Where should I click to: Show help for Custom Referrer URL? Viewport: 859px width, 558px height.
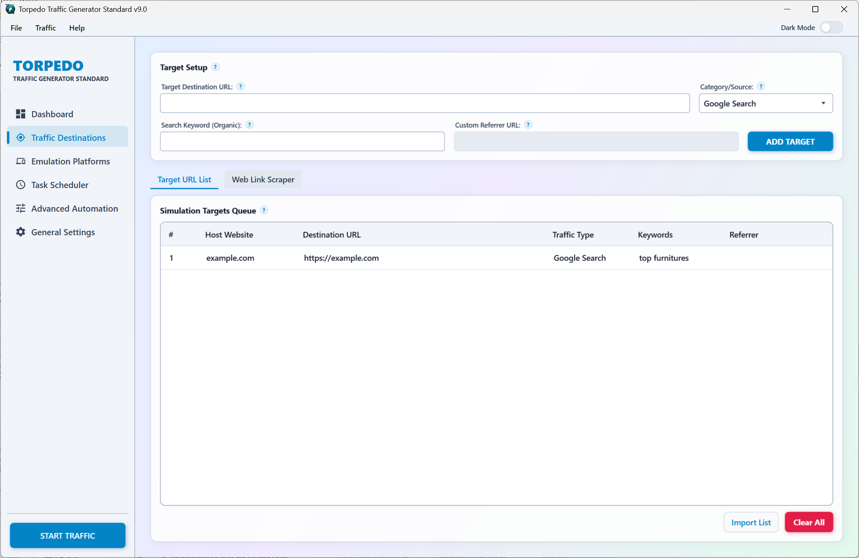click(528, 125)
